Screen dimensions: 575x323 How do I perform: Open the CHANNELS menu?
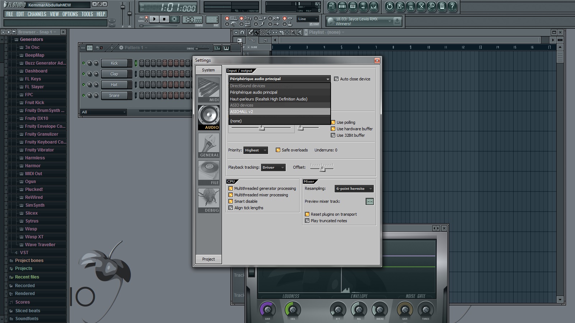[x=37, y=14]
